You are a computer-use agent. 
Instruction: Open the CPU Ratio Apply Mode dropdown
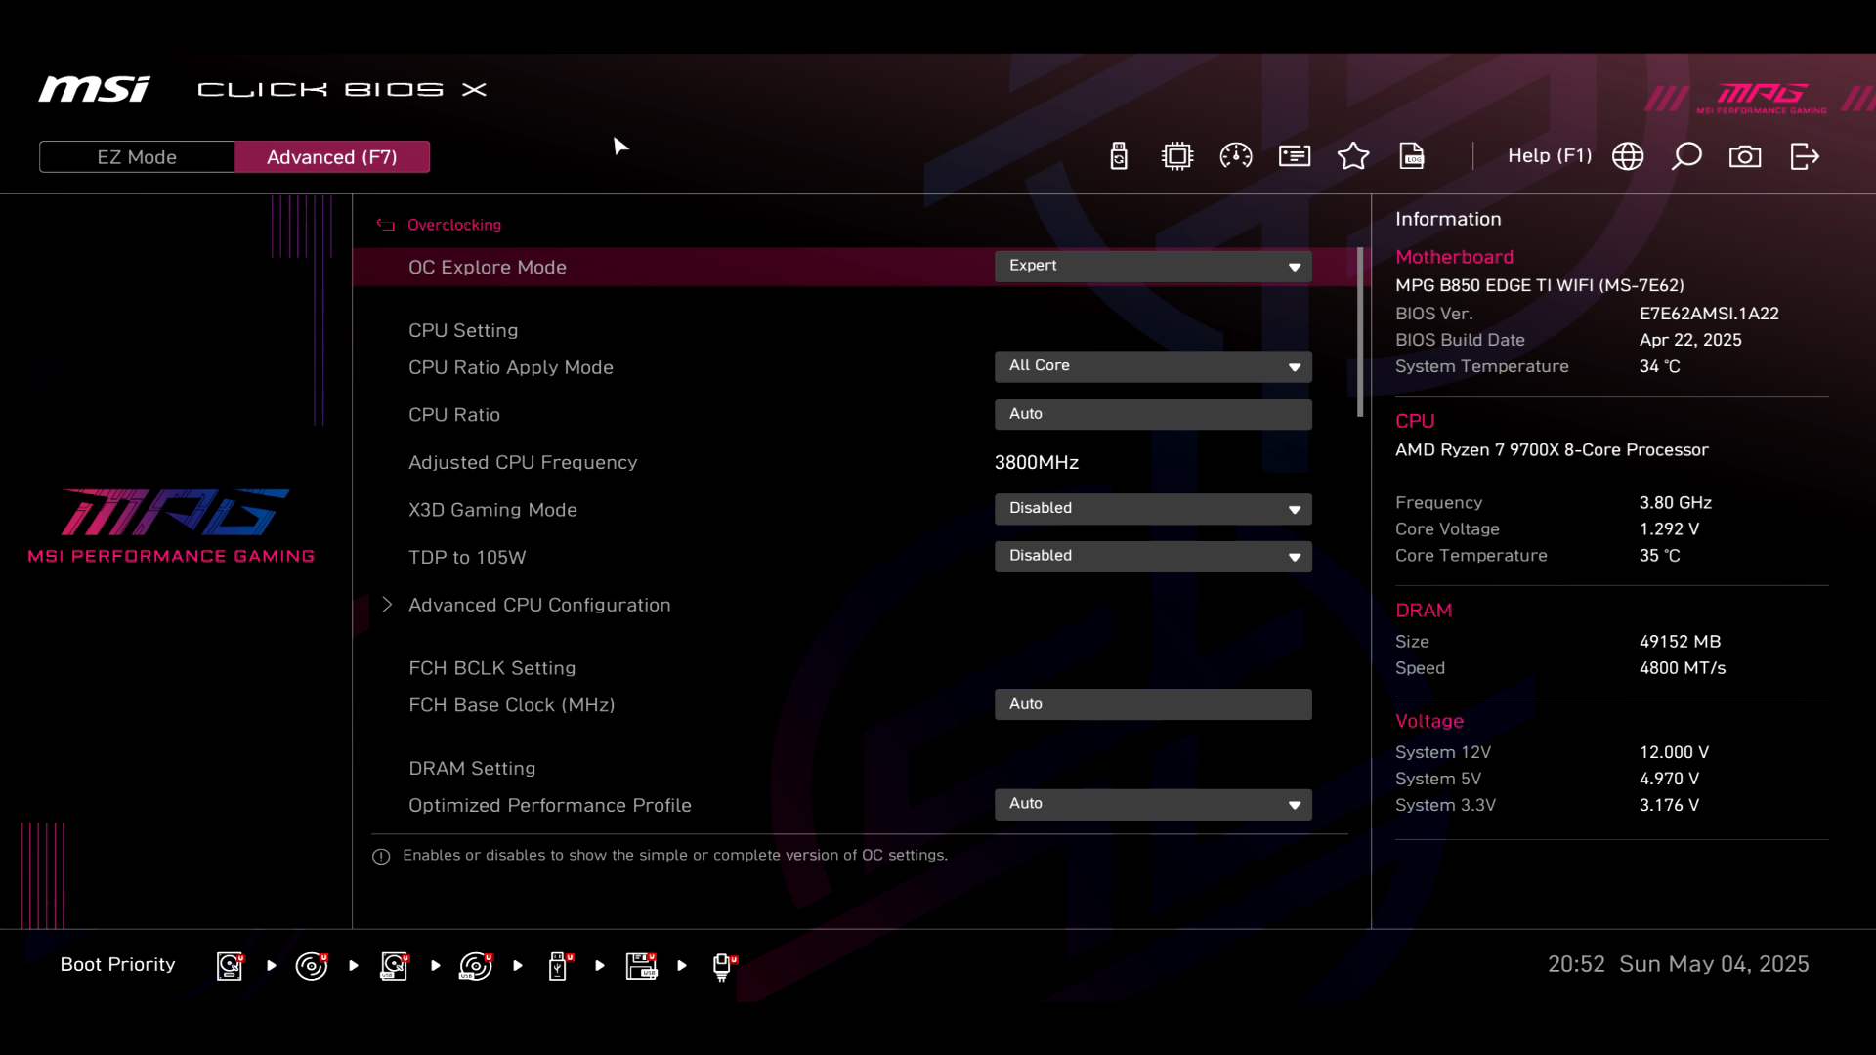[x=1153, y=366]
